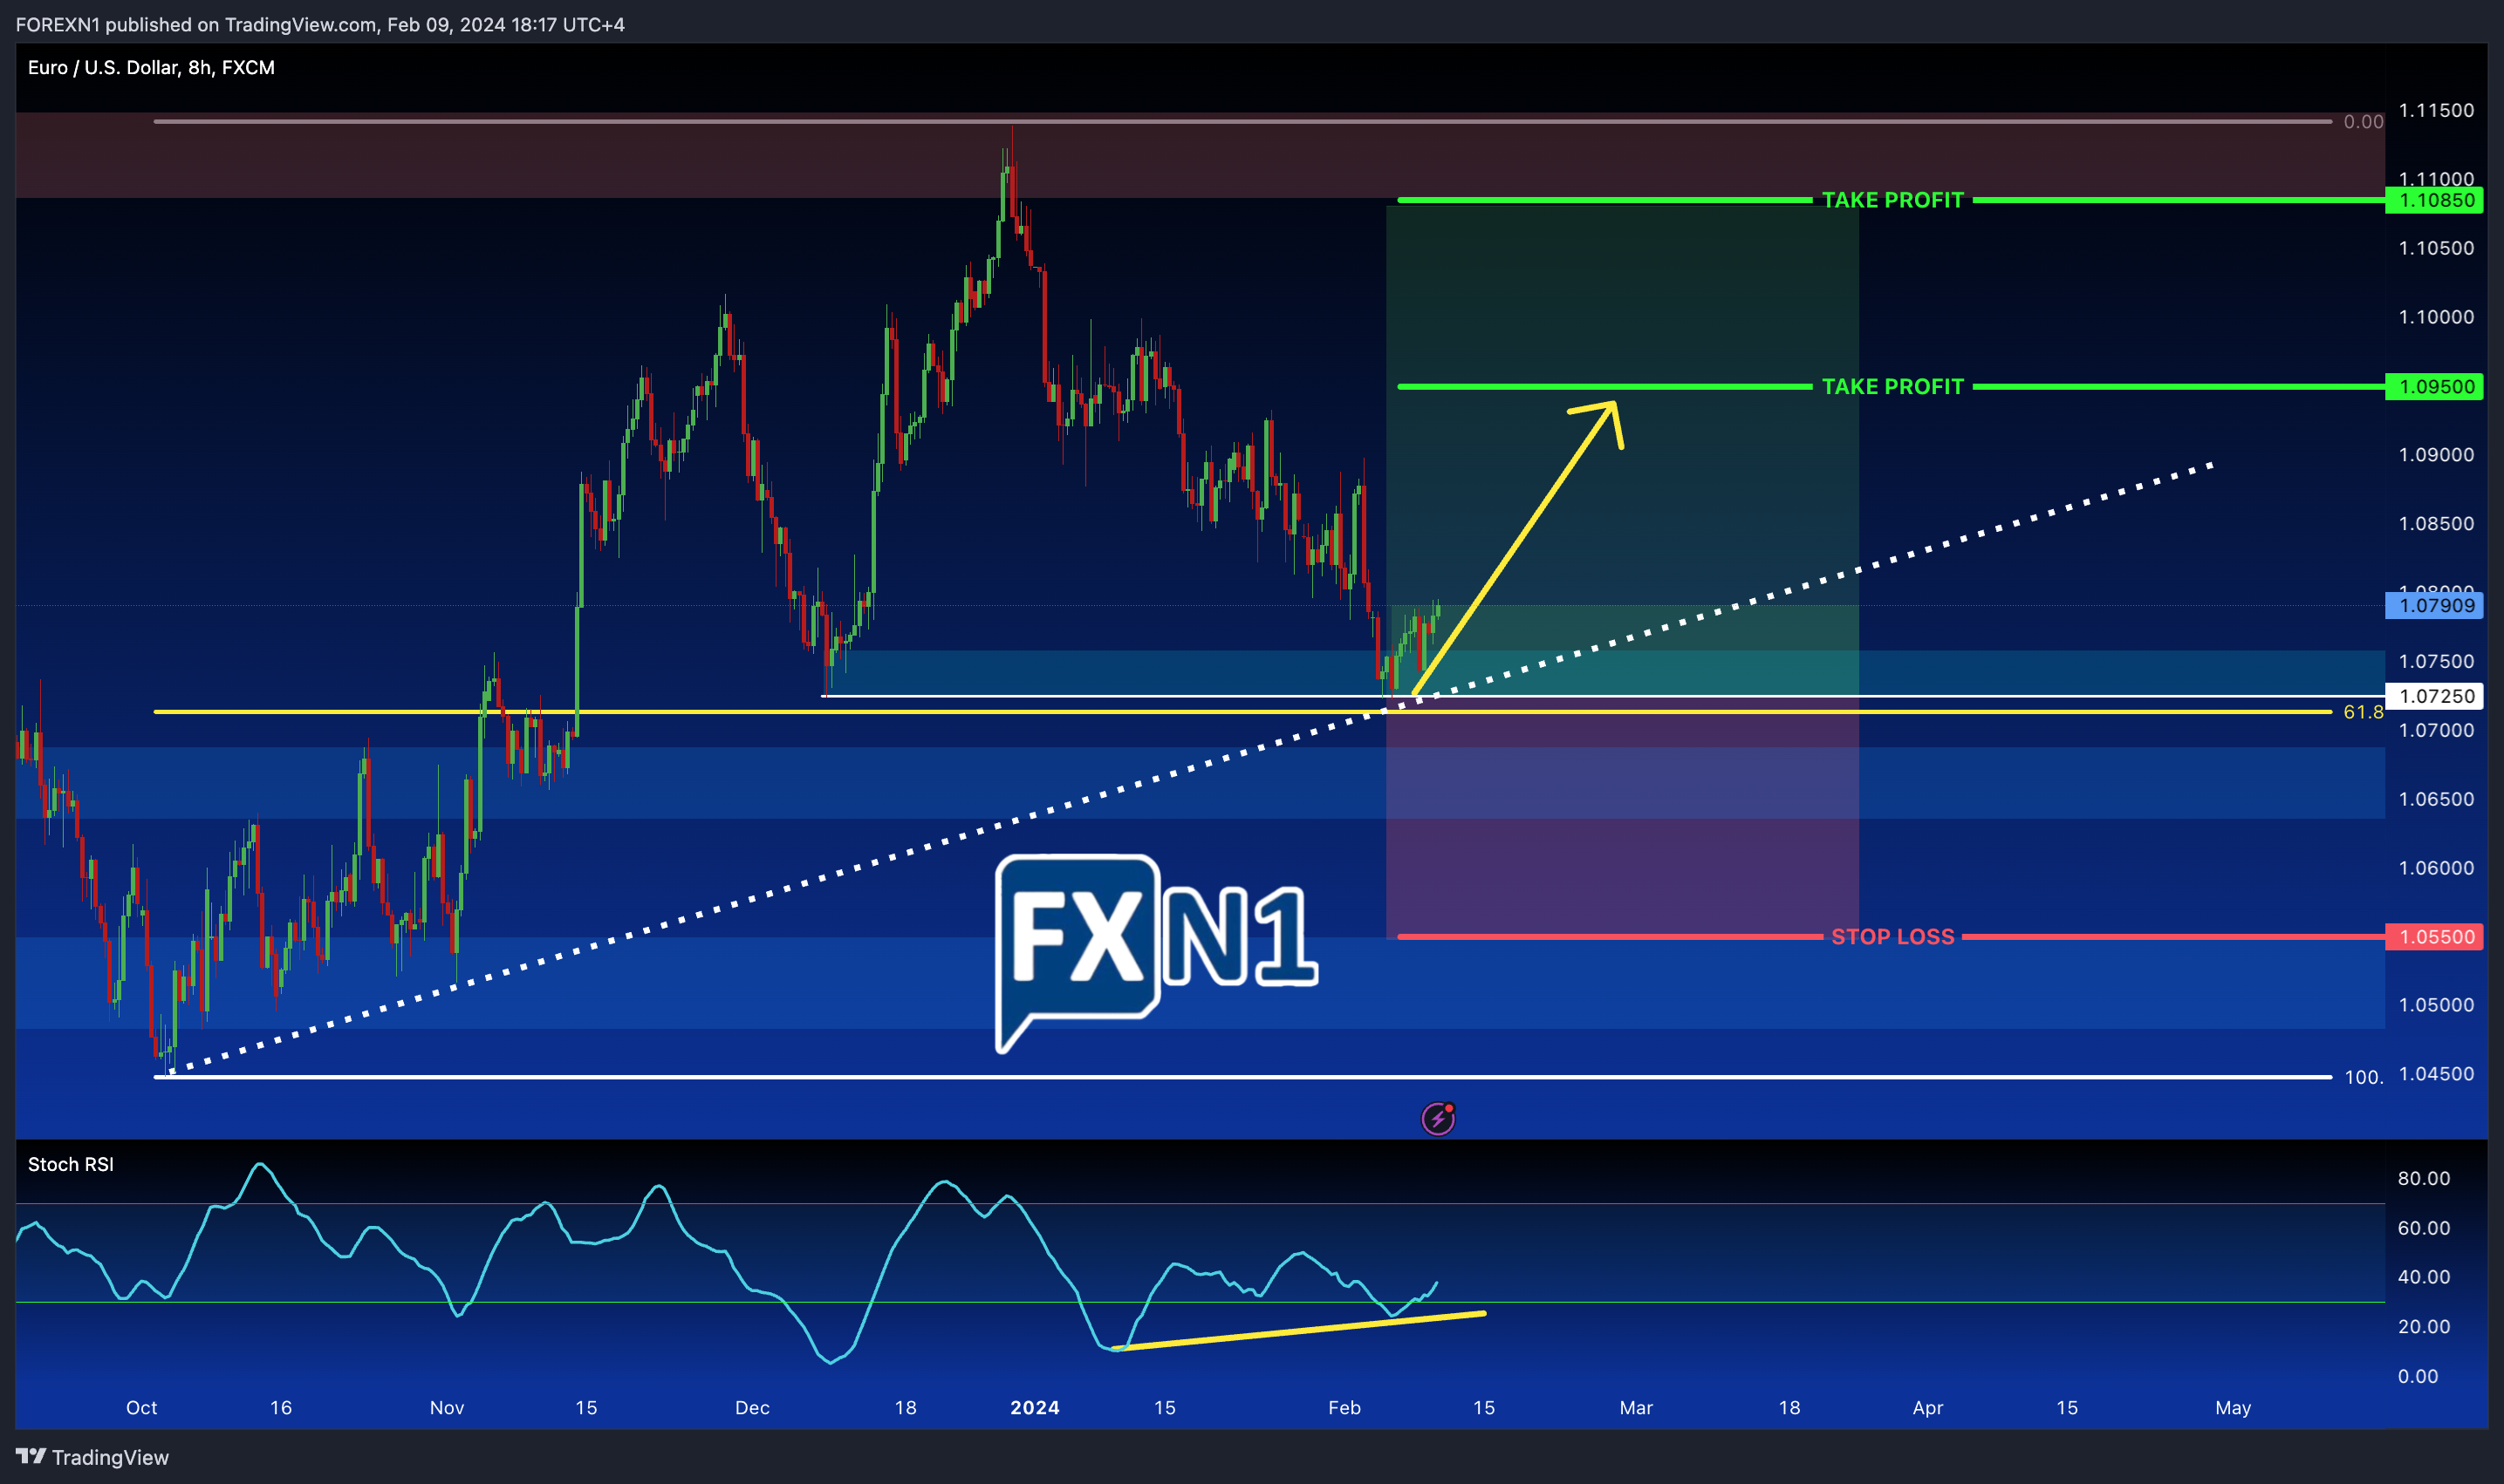Click the May date axis label
Image resolution: width=2504 pixels, height=1484 pixels.
pos(2233,1407)
